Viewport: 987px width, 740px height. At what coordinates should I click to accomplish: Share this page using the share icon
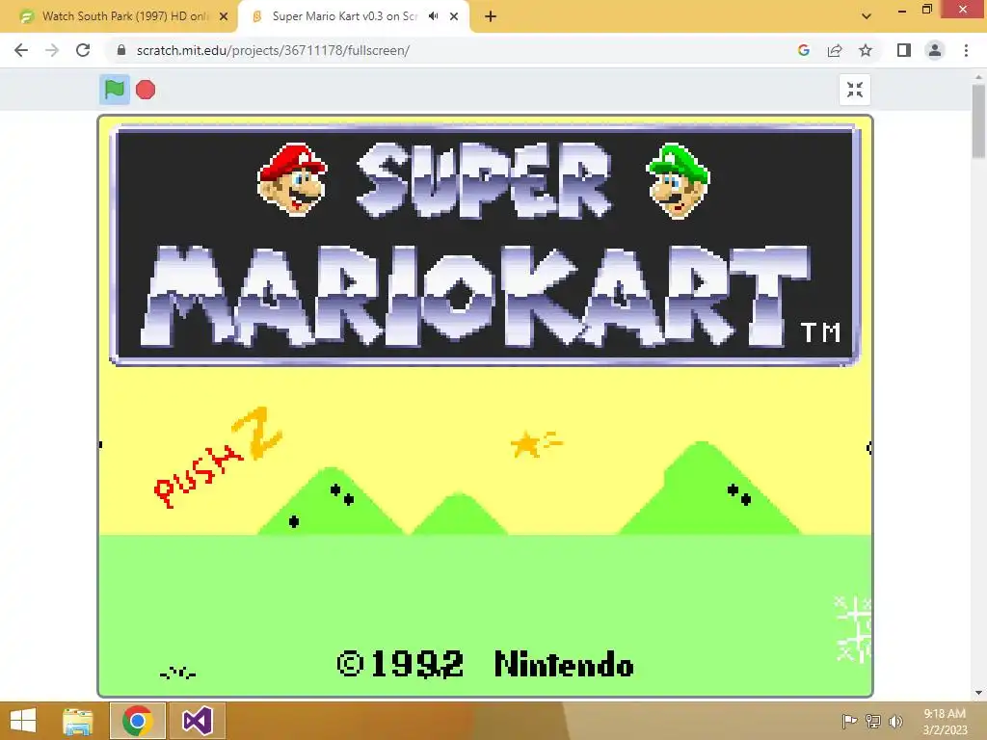(x=835, y=50)
